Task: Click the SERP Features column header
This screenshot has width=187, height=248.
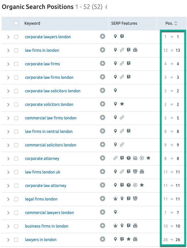Action: coord(133,23)
